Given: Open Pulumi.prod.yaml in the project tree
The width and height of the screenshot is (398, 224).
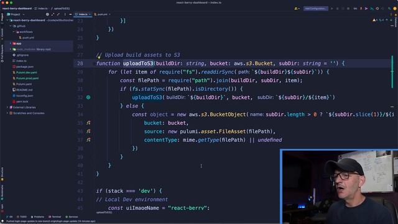Looking at the screenshot, I should (27, 78).
